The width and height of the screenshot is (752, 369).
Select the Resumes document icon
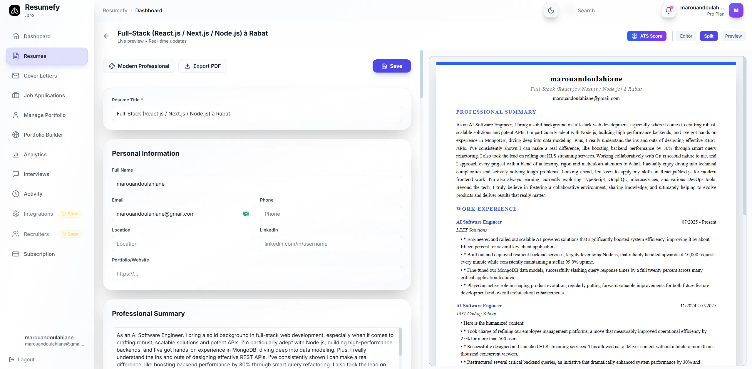16,56
